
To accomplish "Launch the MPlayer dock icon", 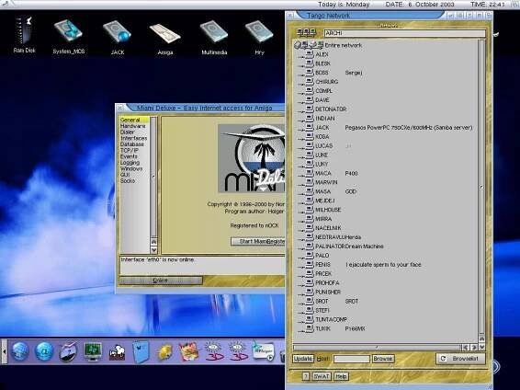I will point(264,352).
